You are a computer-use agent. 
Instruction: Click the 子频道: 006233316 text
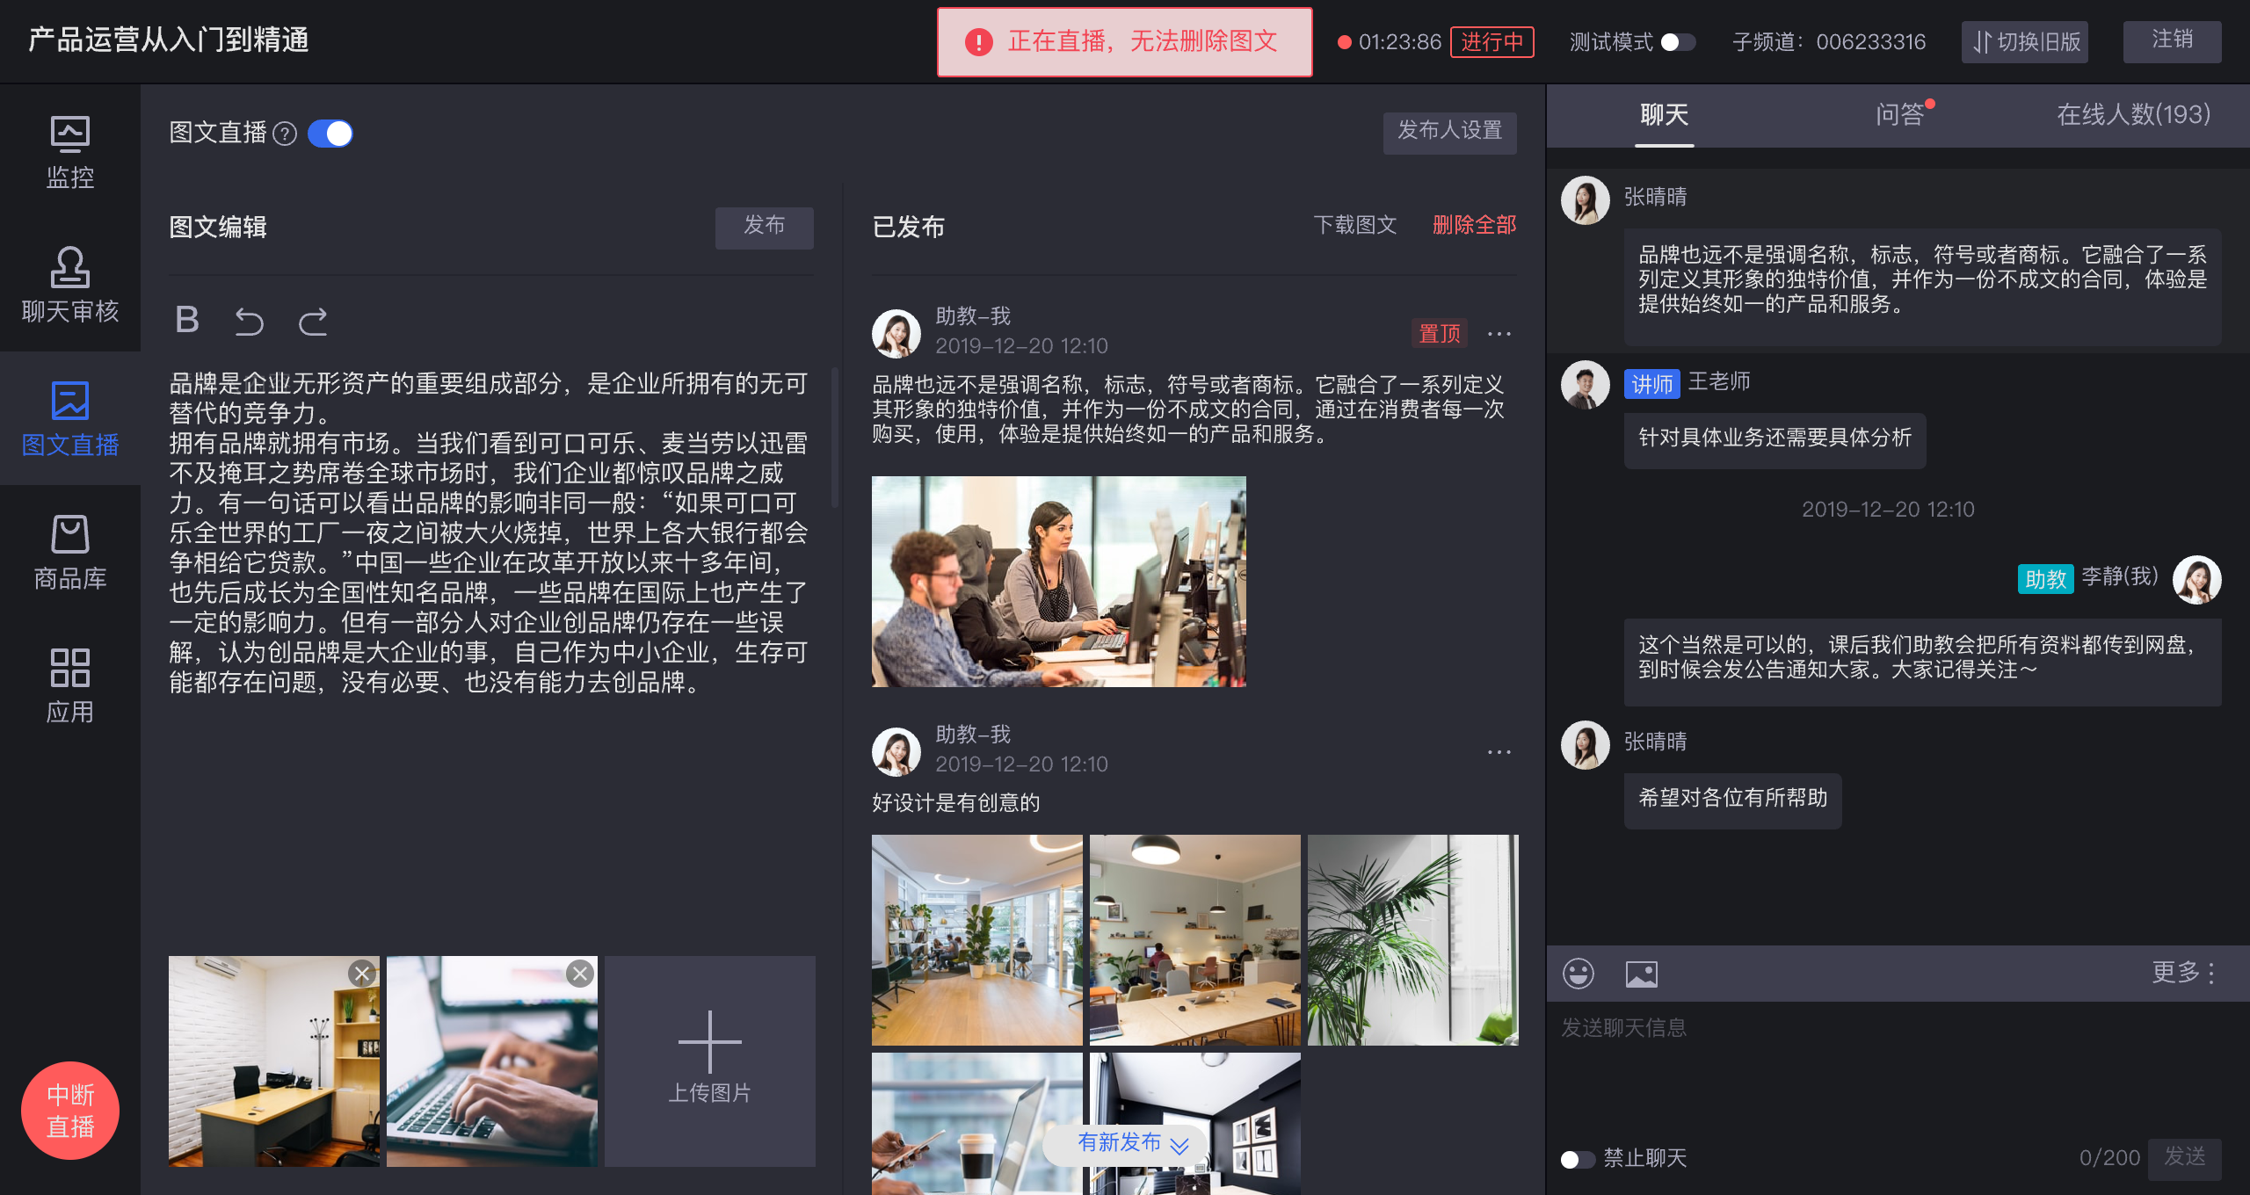(x=1829, y=42)
